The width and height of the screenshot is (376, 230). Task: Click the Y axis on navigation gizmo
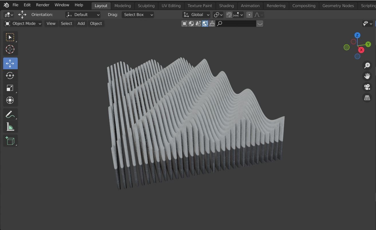tap(368, 44)
